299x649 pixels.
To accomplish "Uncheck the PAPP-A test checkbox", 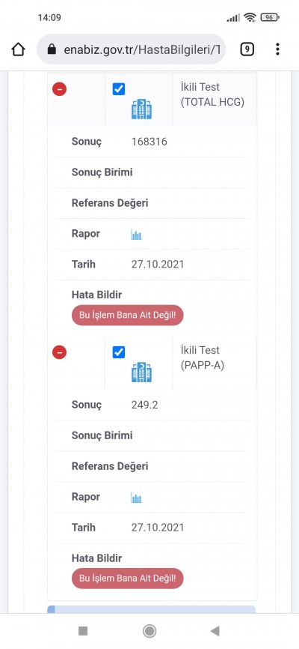I will 119,352.
